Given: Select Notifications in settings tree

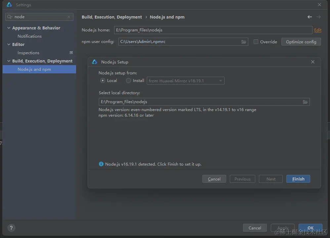Looking at the screenshot, I should [29, 36].
